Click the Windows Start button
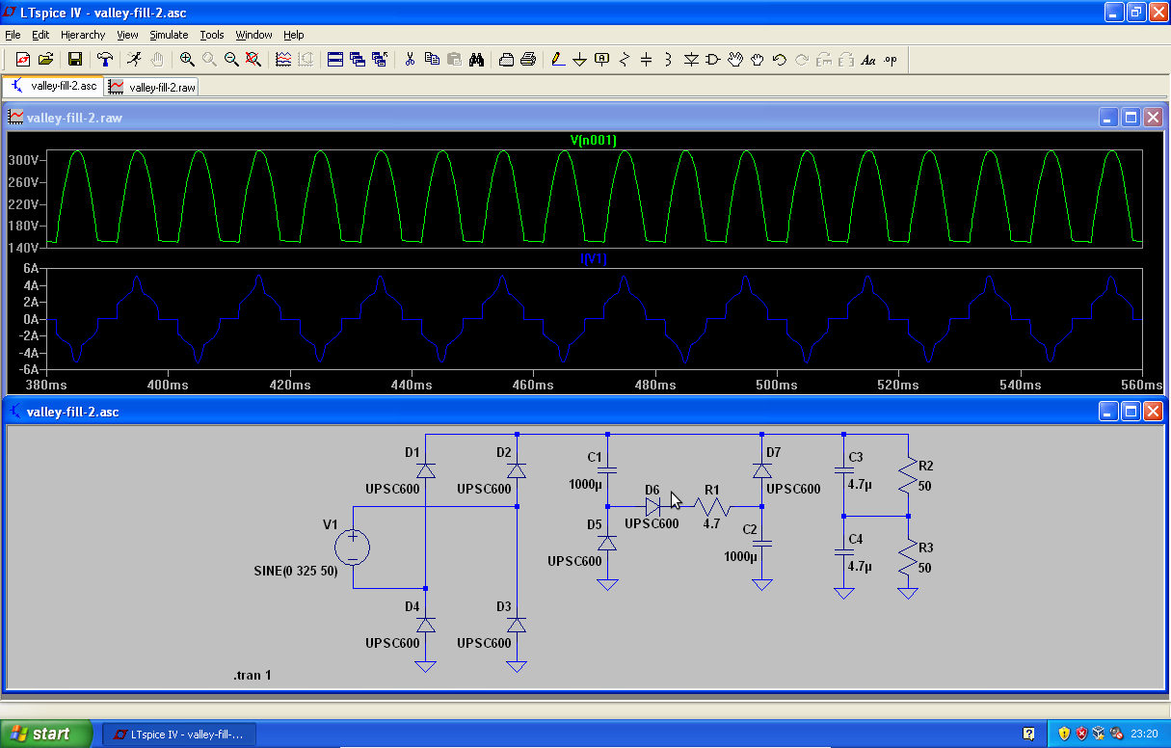 [45, 735]
